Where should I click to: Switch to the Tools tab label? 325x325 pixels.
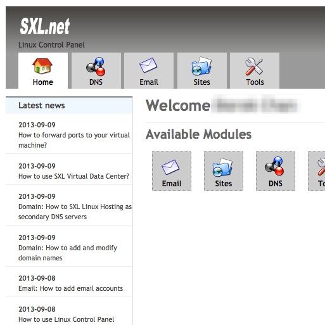tap(255, 82)
